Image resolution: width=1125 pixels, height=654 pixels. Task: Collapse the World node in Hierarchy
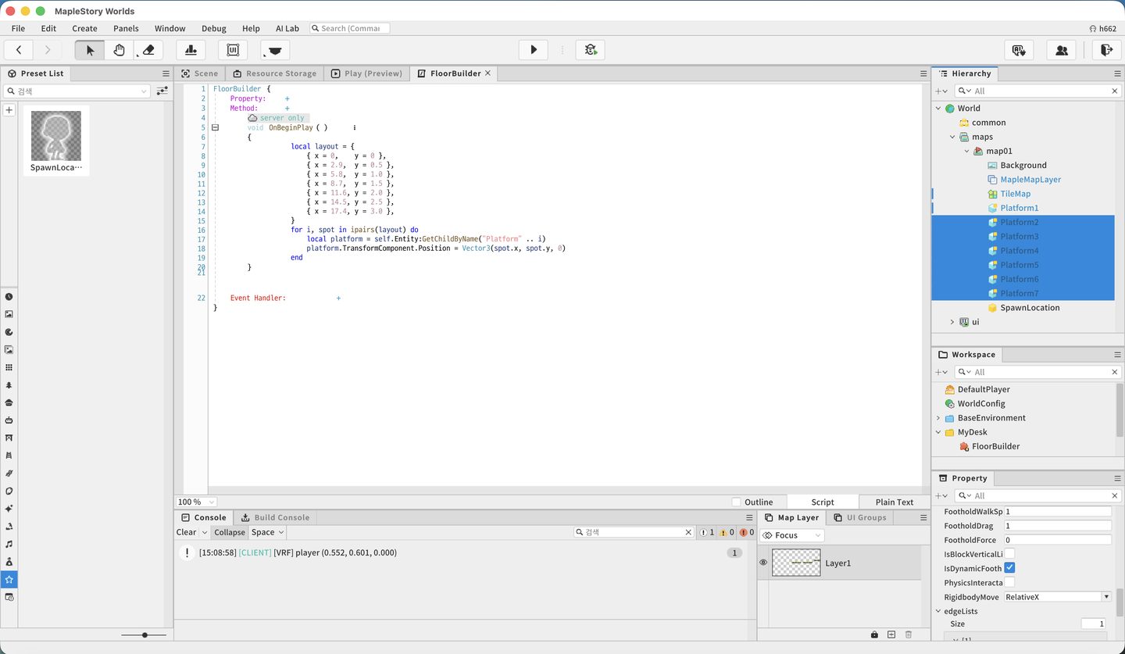(x=938, y=109)
